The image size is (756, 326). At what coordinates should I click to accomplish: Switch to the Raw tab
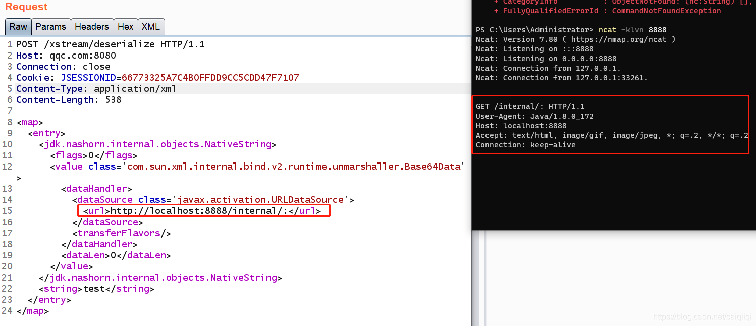[18, 27]
